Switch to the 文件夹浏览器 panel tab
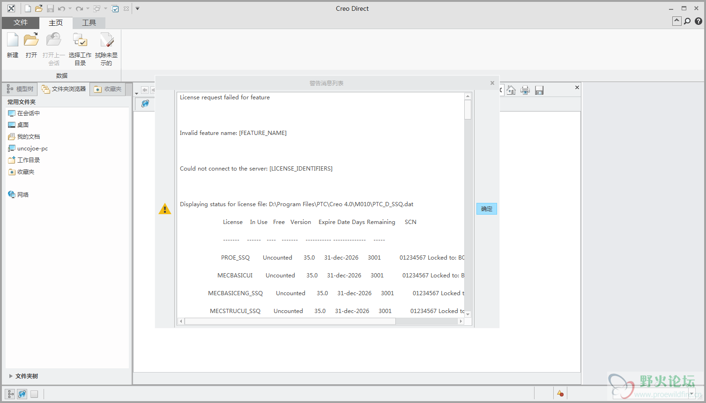The image size is (706, 403). 64,89
